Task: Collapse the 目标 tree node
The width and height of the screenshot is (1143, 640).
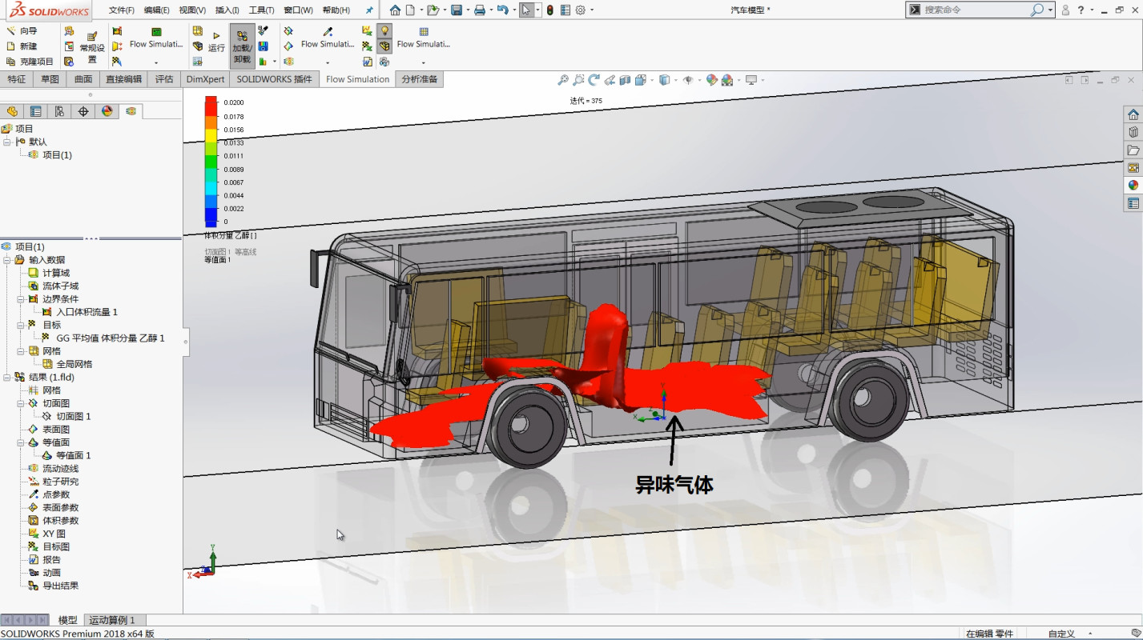Action: [21, 325]
